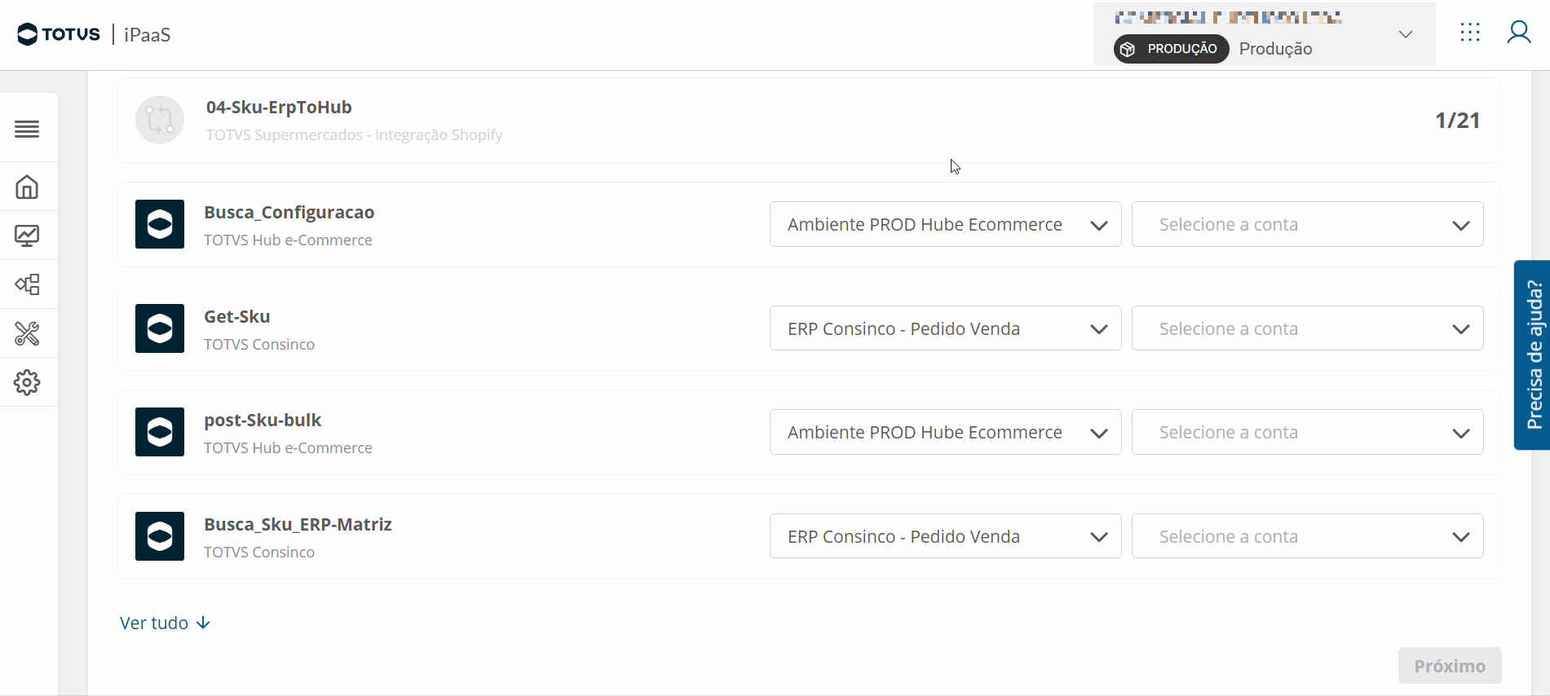The width and height of the screenshot is (1550, 696).
Task: Click the integrations diagram sidebar icon
Action: click(x=27, y=284)
